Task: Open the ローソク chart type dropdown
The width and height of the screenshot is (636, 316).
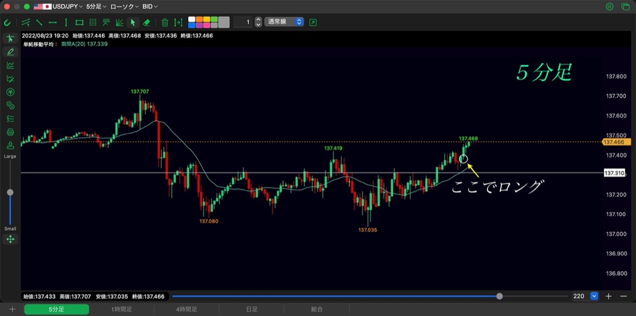Action: tap(125, 7)
